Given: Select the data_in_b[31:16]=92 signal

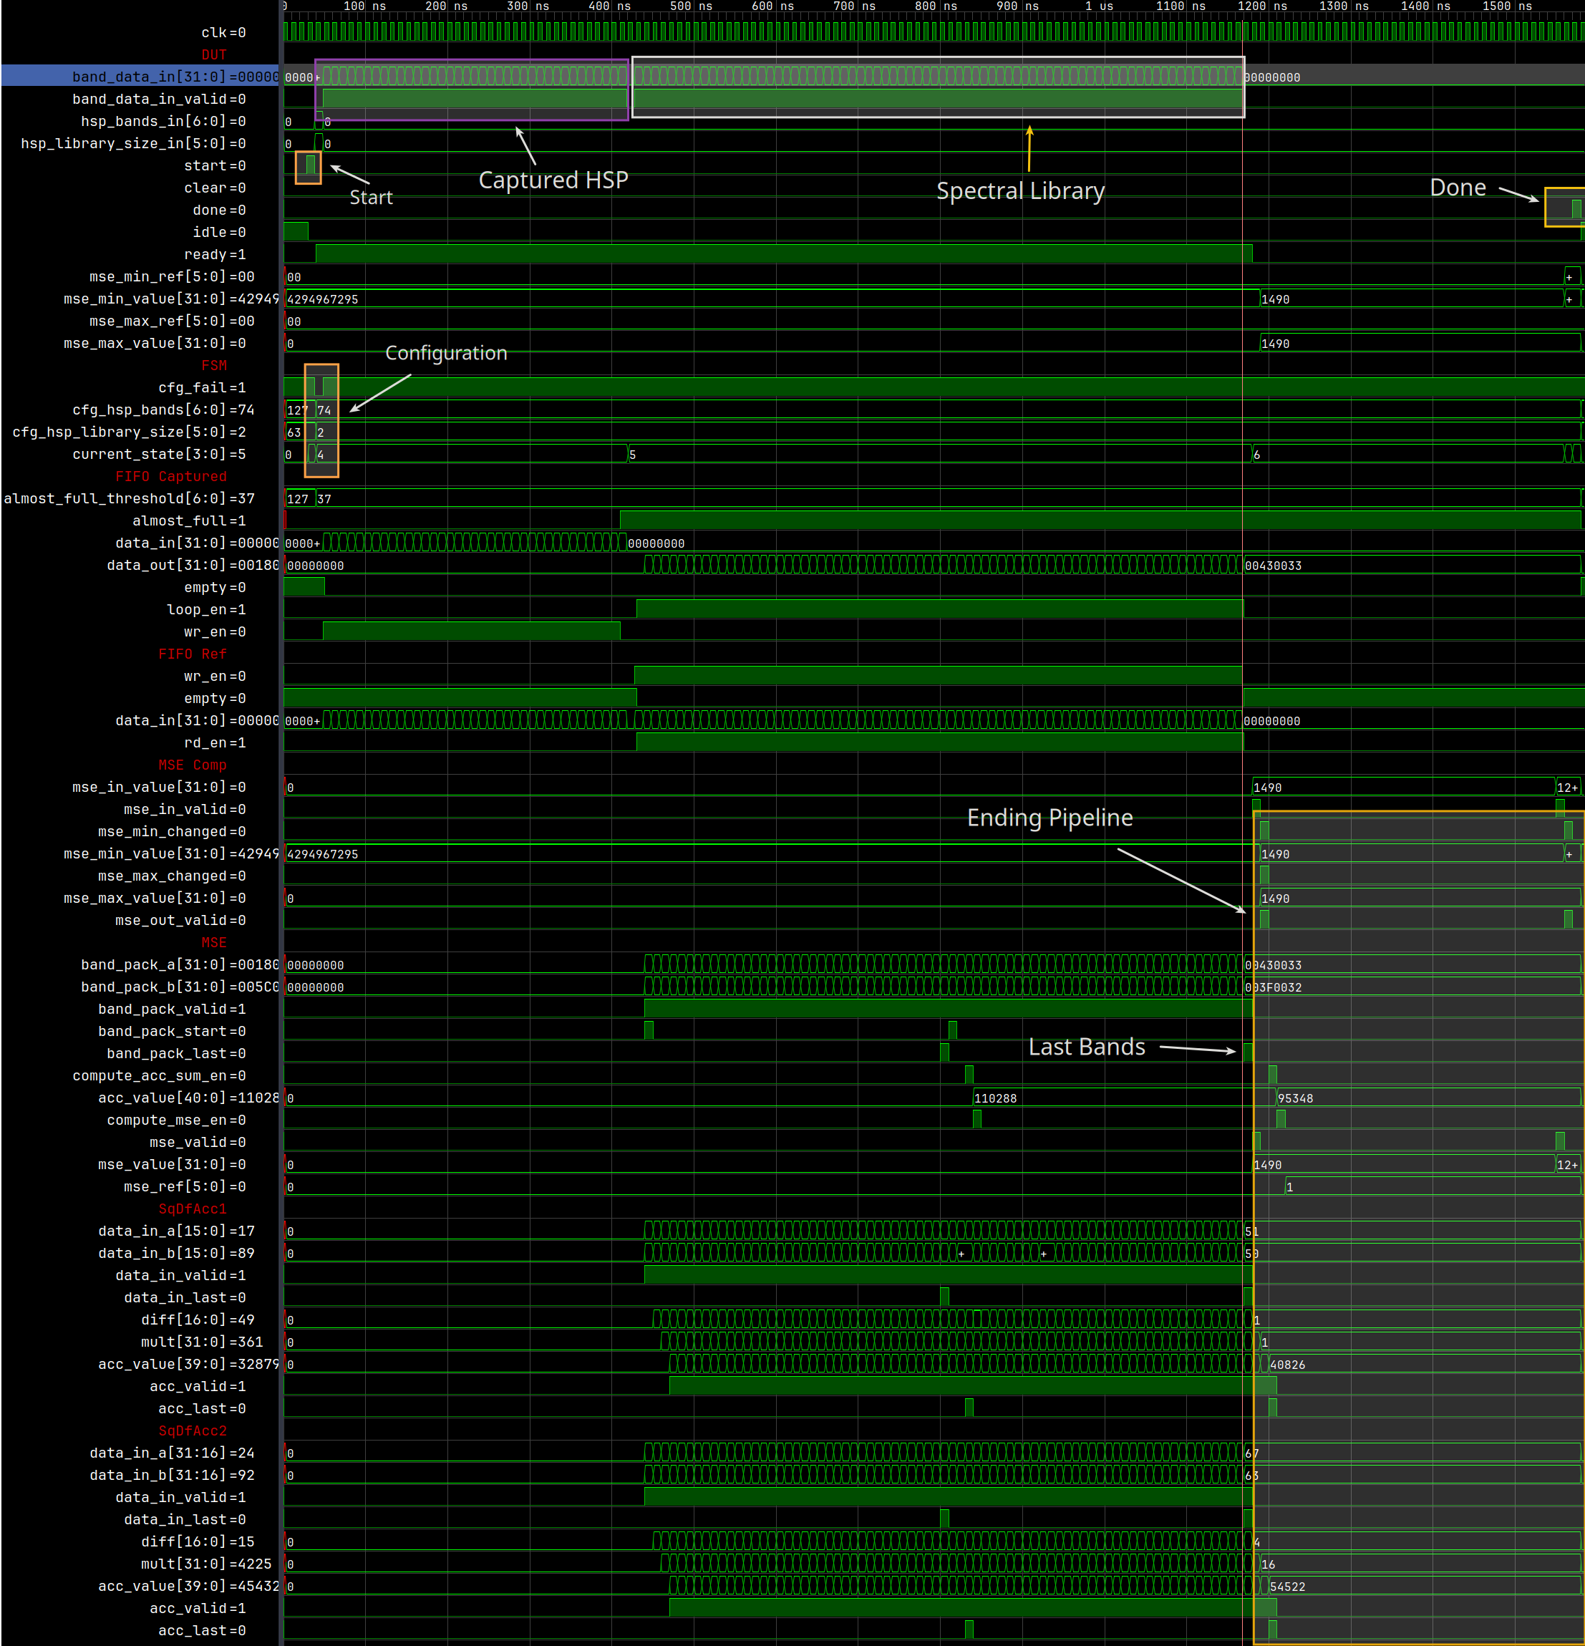Looking at the screenshot, I should point(171,1476).
